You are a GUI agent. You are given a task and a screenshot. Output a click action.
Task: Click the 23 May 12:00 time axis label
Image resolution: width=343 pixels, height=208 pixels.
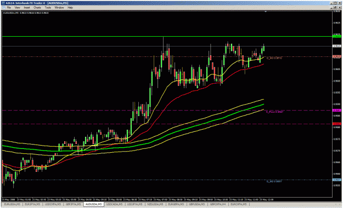tap(266, 199)
